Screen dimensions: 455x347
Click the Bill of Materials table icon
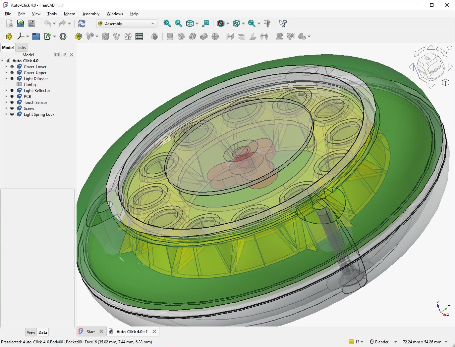(139, 36)
